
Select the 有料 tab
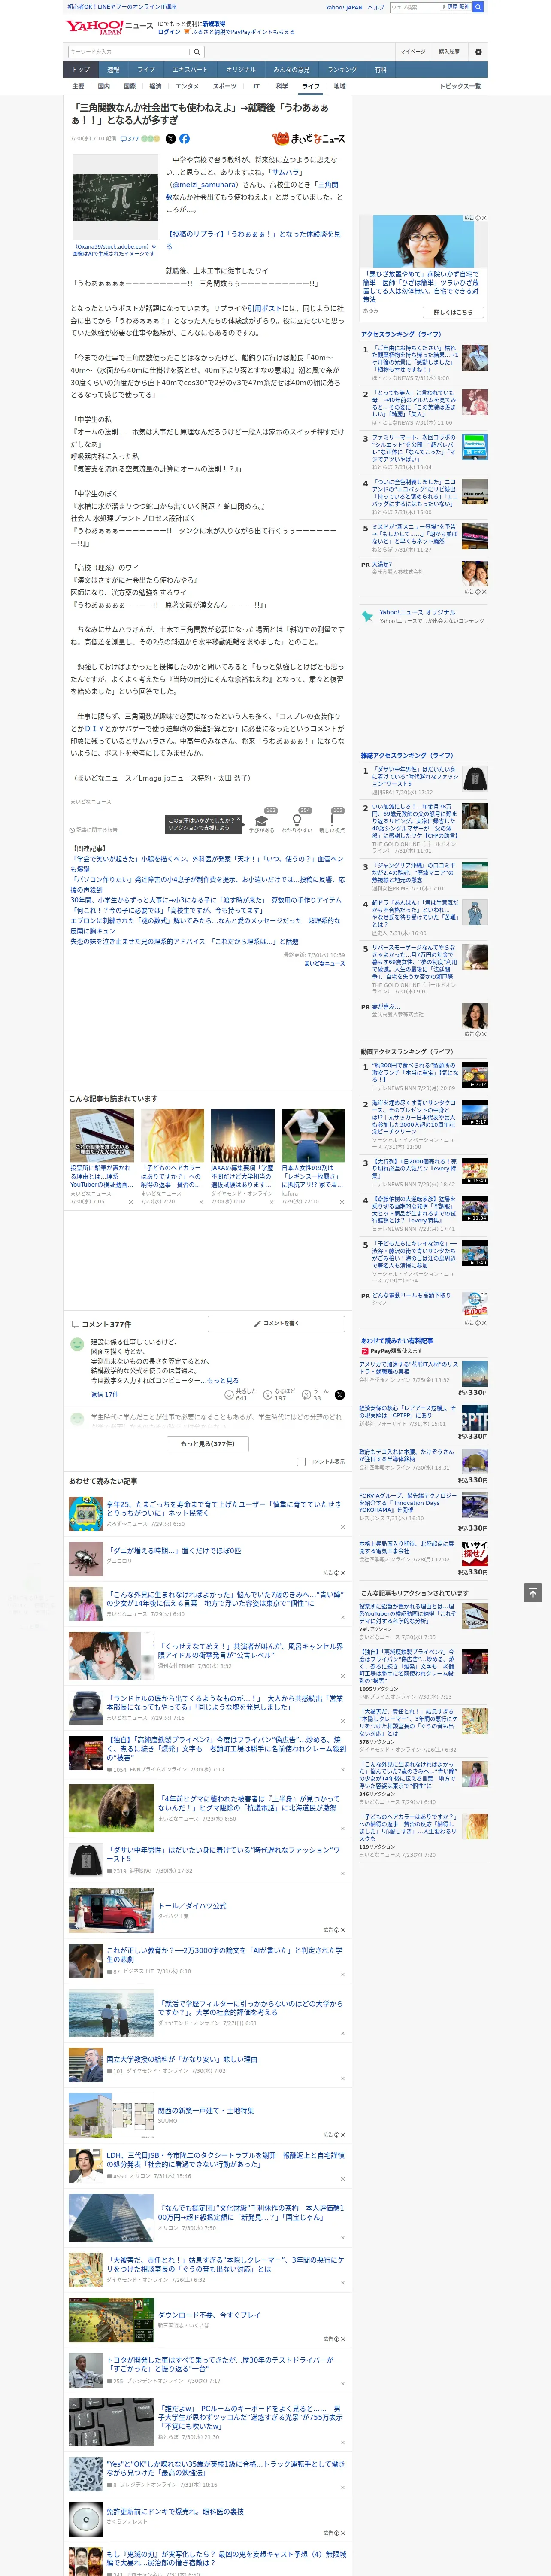(380, 70)
